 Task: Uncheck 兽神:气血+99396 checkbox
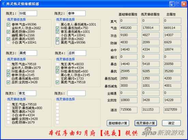tap(9, 25)
